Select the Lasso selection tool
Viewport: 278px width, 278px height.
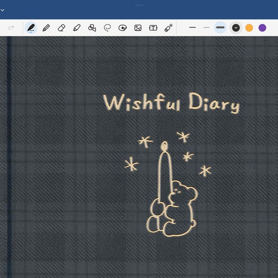pyautogui.click(x=107, y=28)
